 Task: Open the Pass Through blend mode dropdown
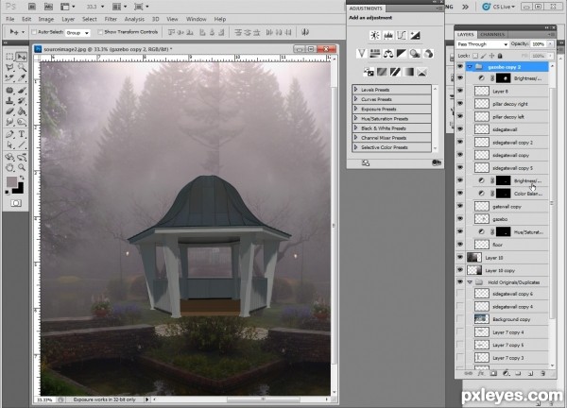pyautogui.click(x=482, y=44)
